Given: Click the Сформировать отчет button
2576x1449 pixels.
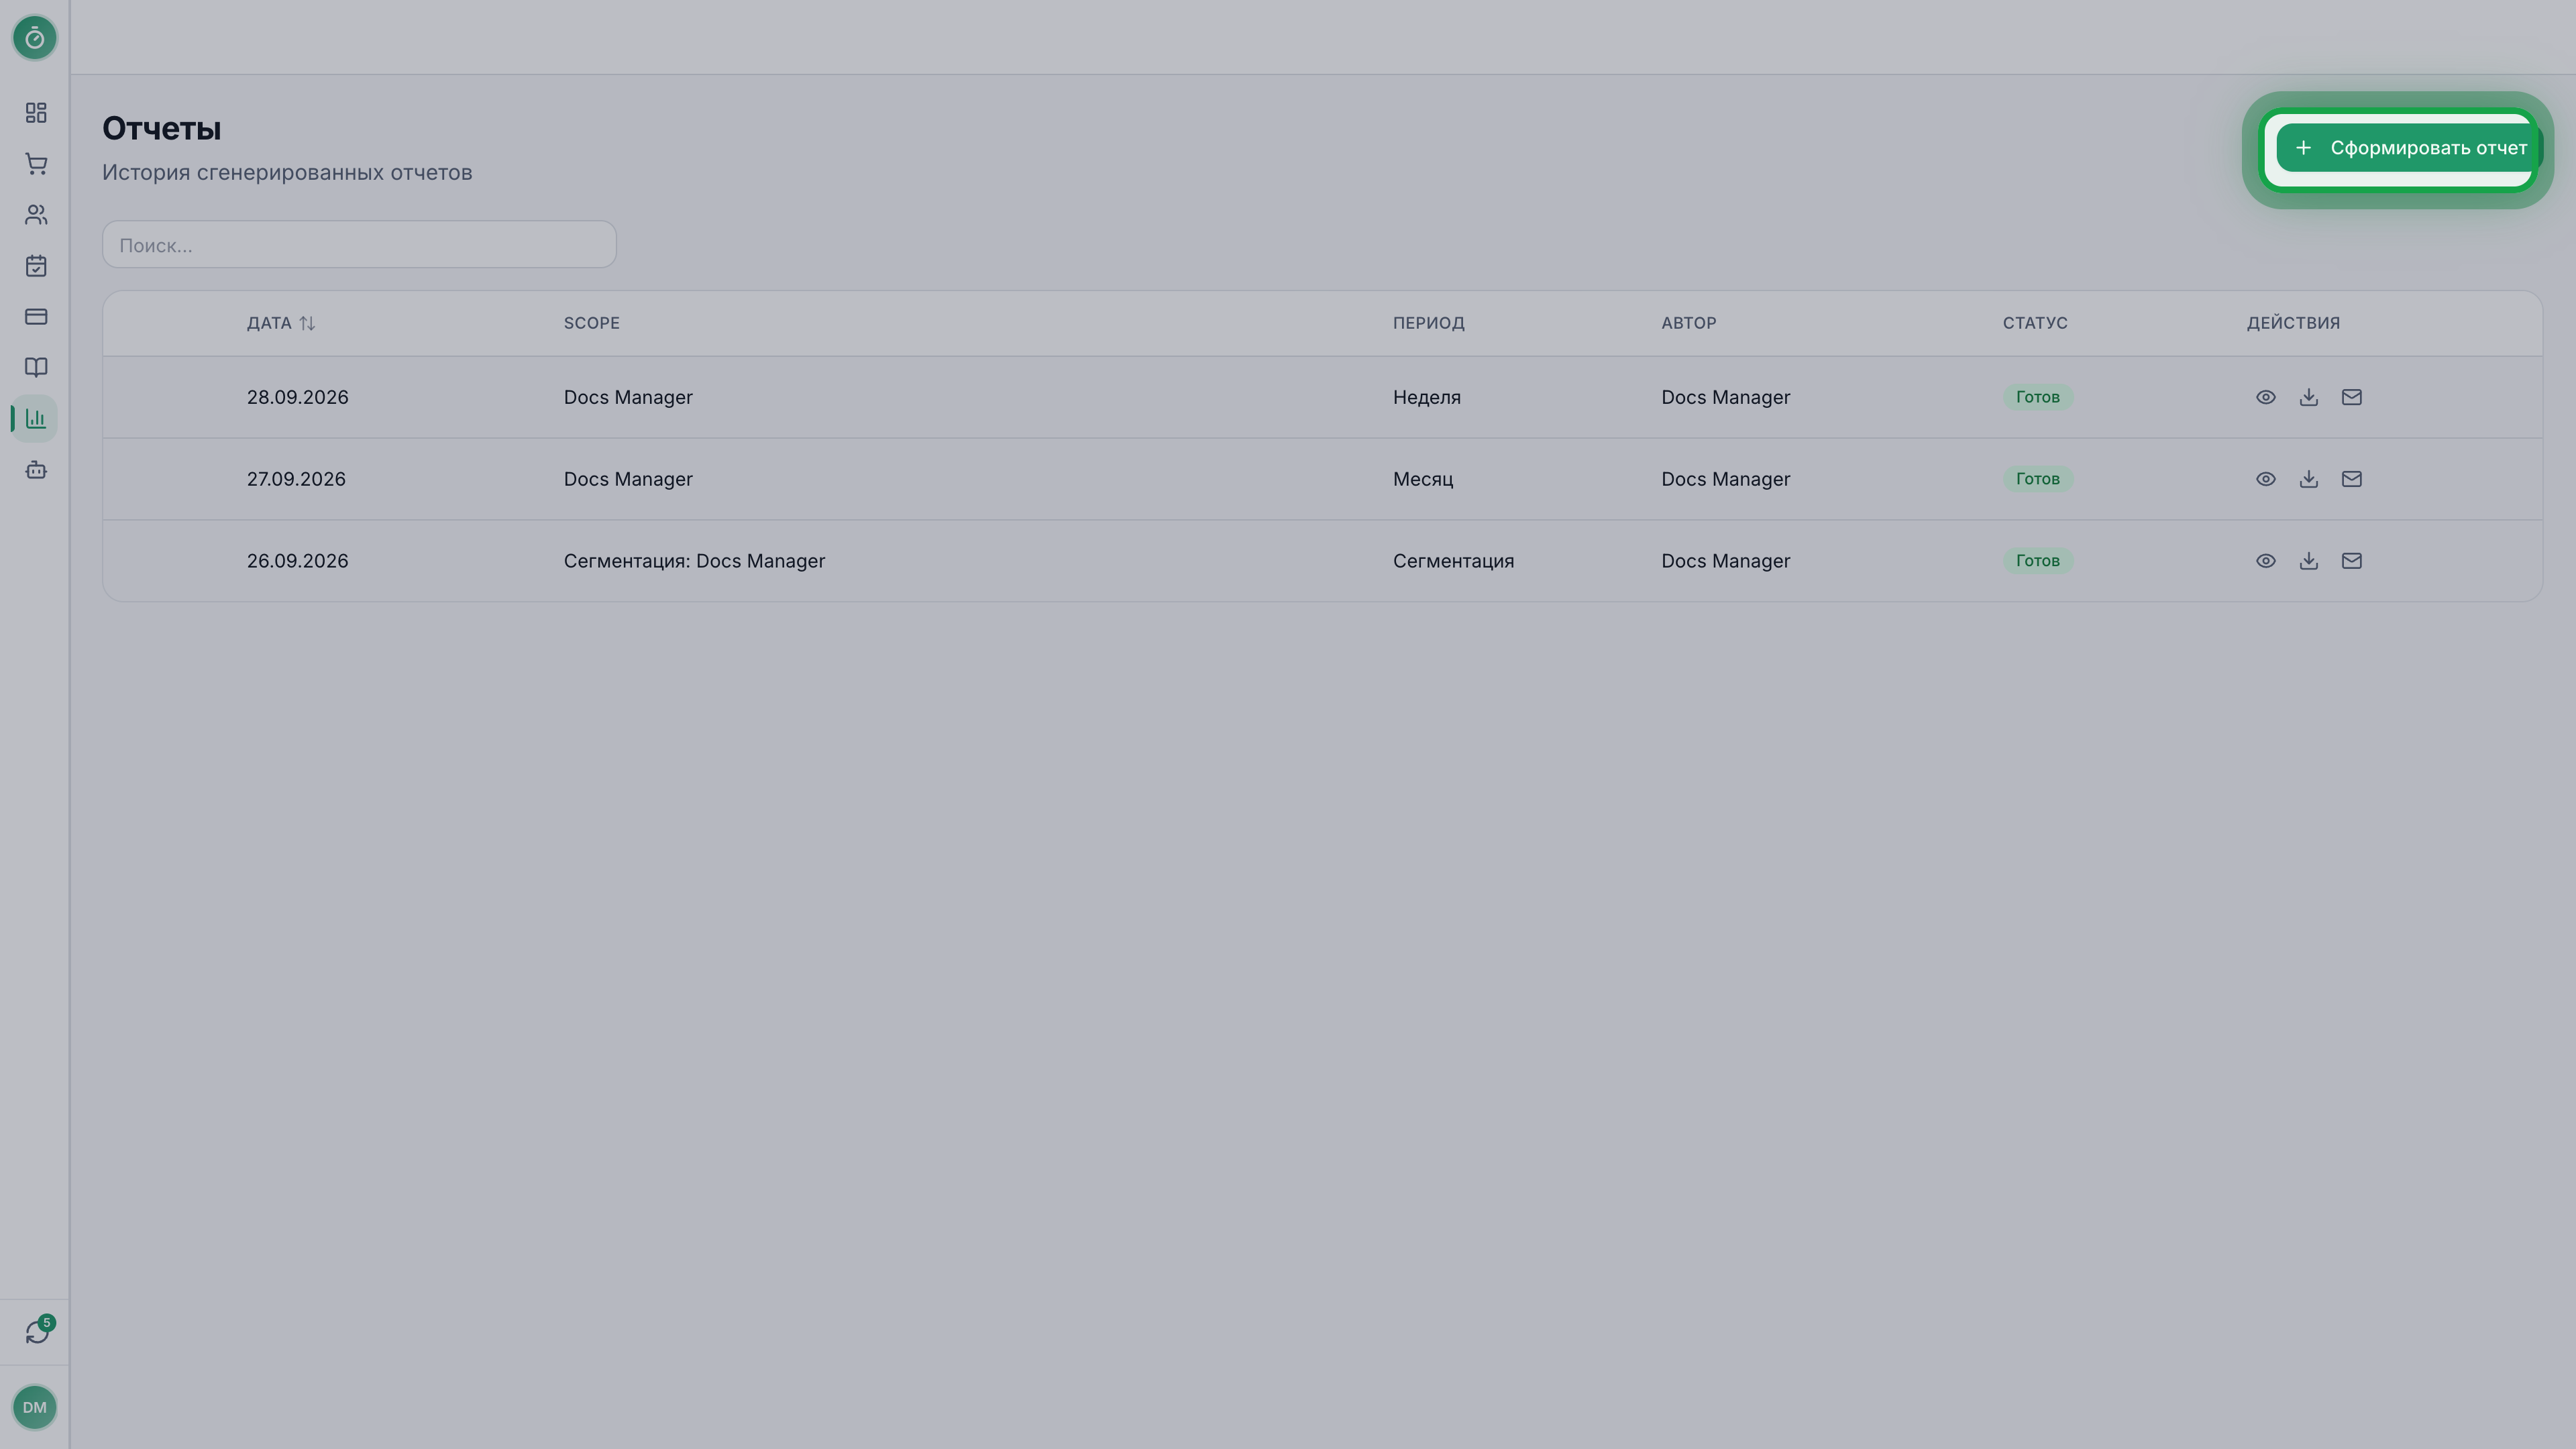Looking at the screenshot, I should [2409, 148].
